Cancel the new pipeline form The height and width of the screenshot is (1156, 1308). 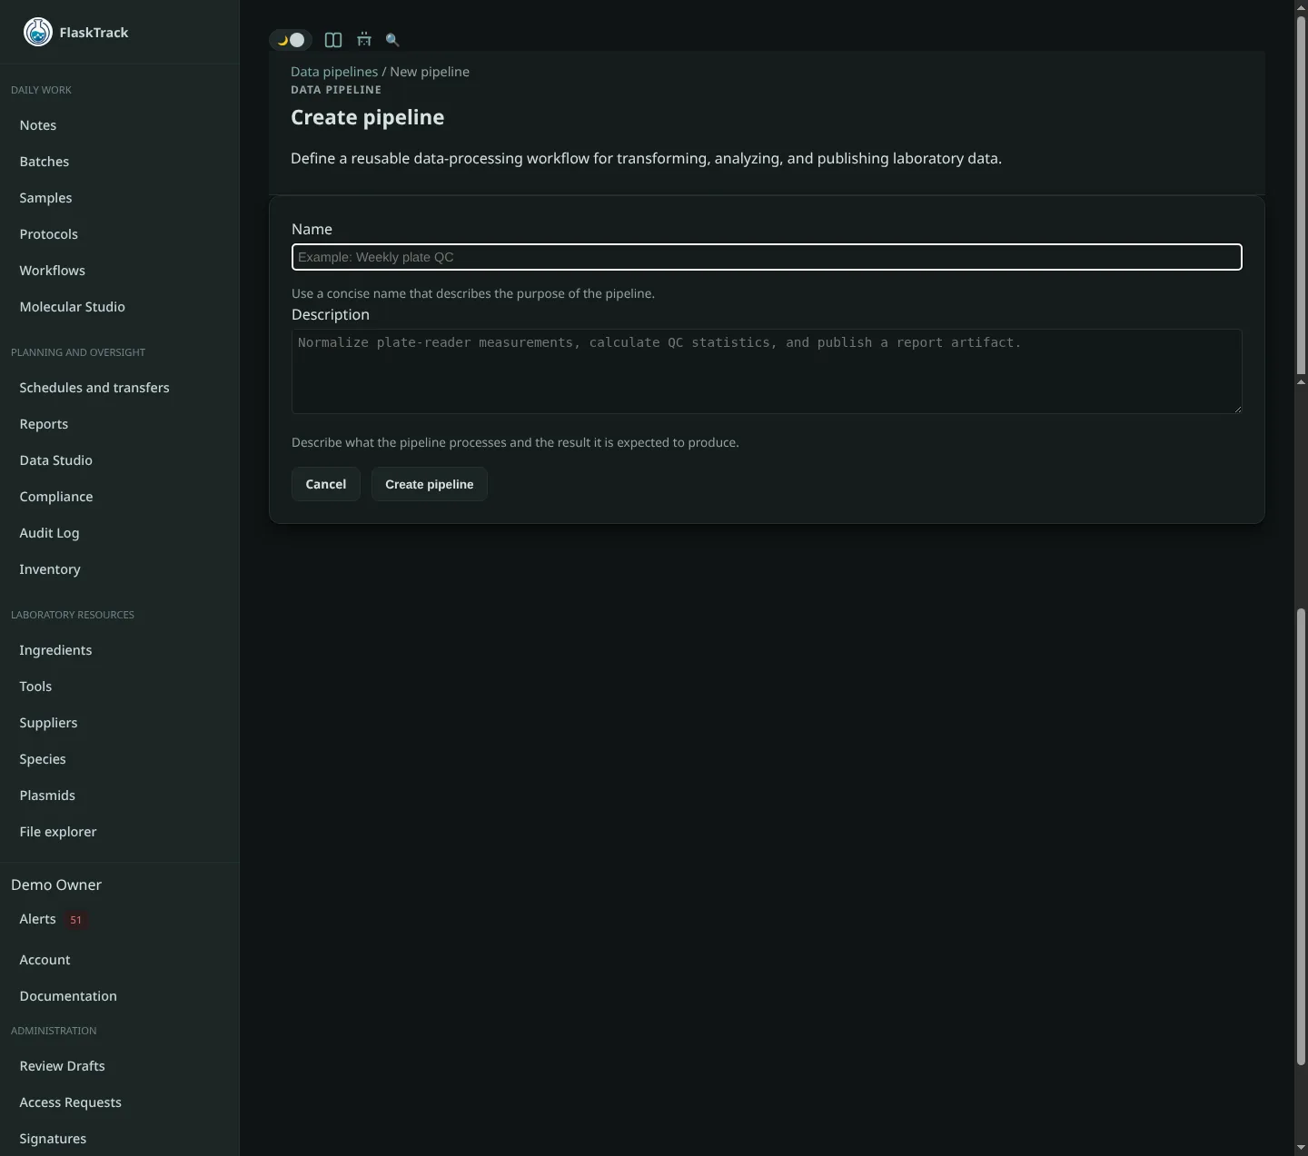coord(326,484)
